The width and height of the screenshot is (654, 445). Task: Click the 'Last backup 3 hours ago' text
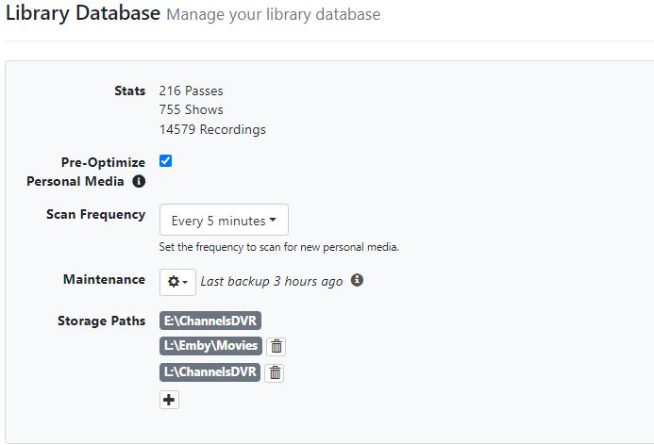point(272,281)
